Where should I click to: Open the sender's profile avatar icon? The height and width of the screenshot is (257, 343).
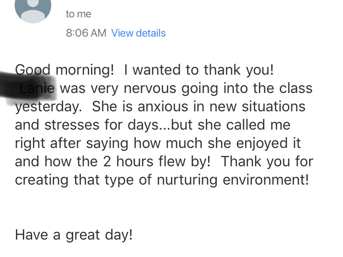coord(33,10)
